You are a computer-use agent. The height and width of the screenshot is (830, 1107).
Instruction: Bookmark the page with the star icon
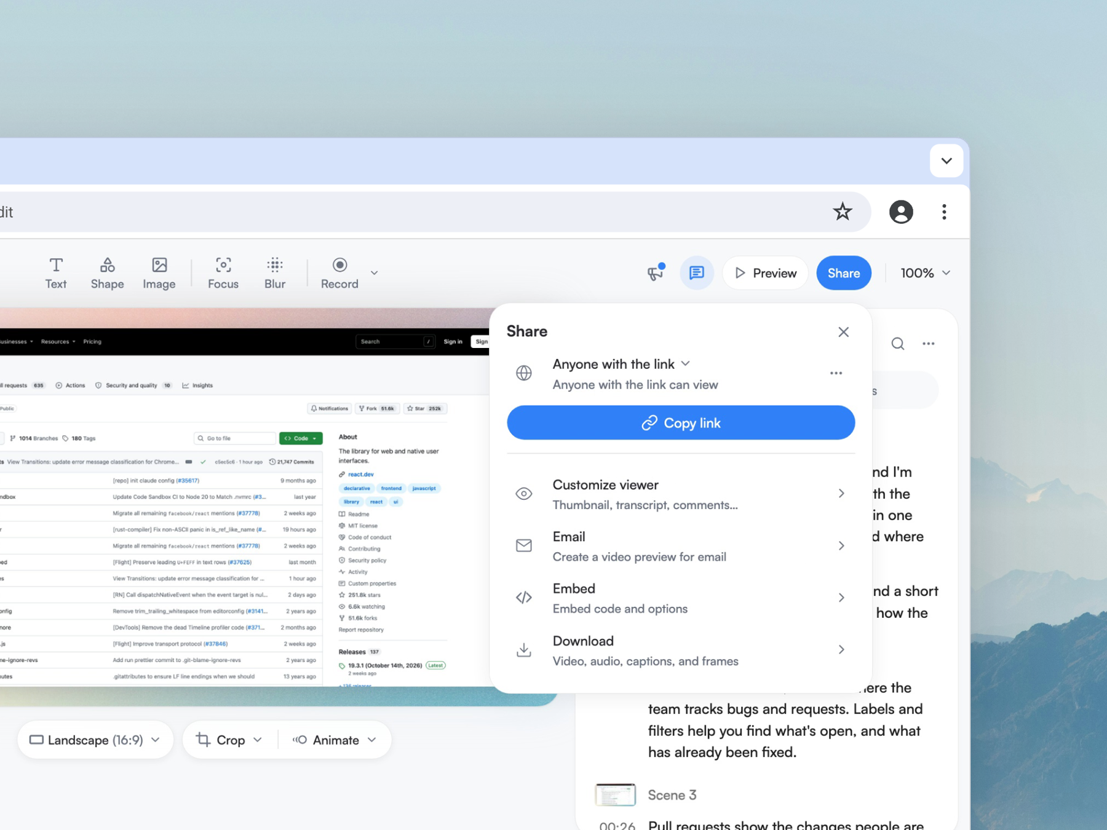[843, 212]
